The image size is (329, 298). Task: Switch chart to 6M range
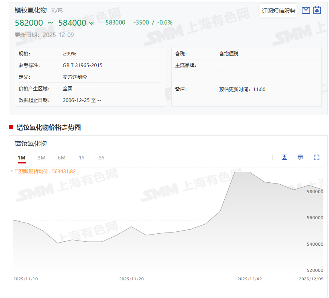click(x=61, y=158)
